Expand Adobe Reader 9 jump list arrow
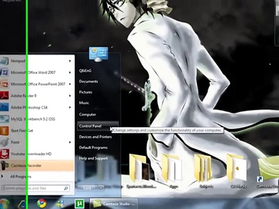 (x=70, y=96)
